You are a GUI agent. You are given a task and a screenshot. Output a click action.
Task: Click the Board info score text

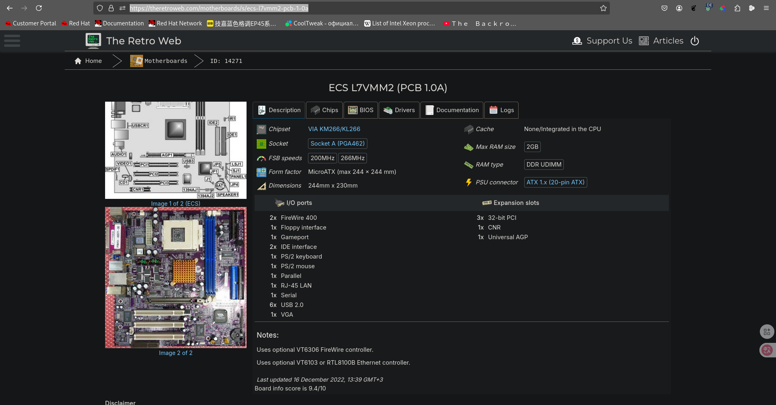(290, 388)
